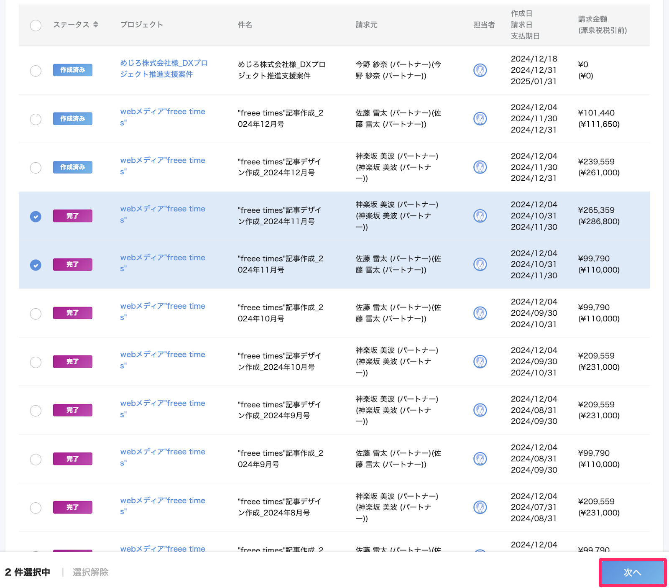This screenshot has height=588, width=669.
Task: Select the 記事作成_2024年12月号 row checkbox
Action: (36, 119)
